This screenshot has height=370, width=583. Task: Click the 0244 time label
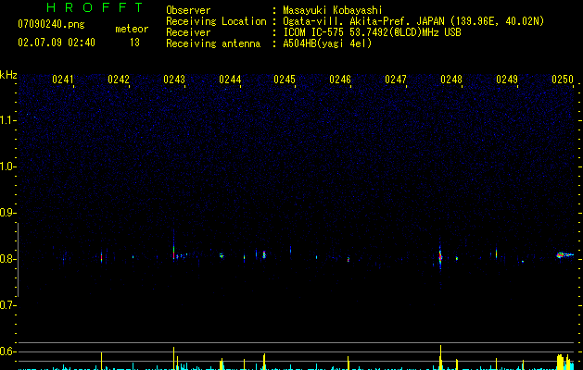pos(230,80)
